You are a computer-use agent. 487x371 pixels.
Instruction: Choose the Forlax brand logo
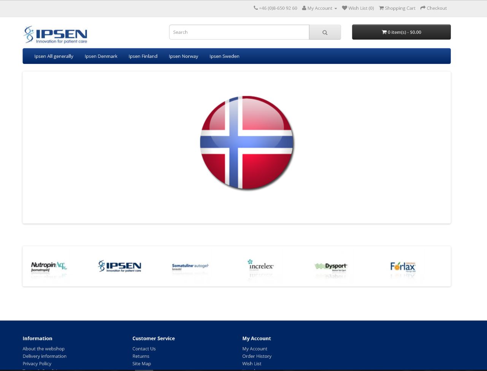(403, 266)
